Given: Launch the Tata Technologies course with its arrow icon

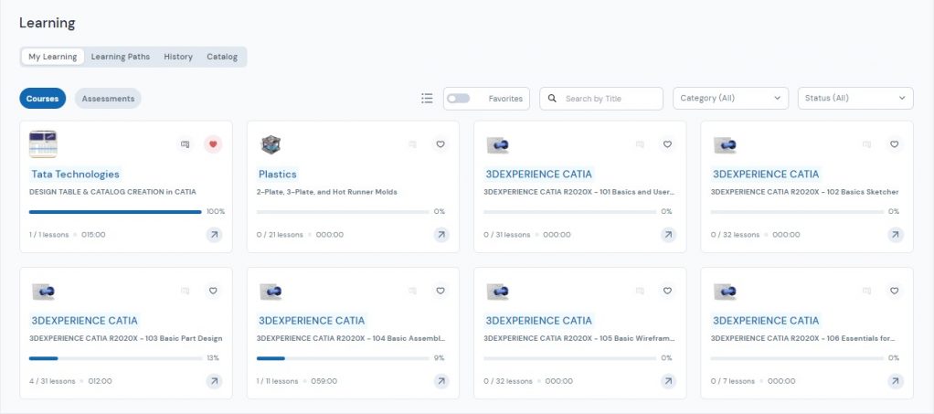Looking at the screenshot, I should 214,235.
